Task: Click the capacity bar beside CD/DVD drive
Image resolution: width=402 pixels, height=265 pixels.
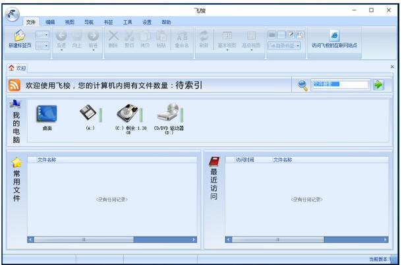Action: [182, 115]
